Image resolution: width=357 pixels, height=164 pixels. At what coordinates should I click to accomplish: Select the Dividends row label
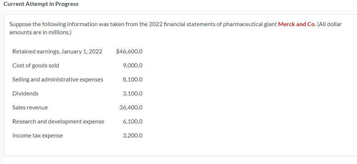click(x=25, y=94)
